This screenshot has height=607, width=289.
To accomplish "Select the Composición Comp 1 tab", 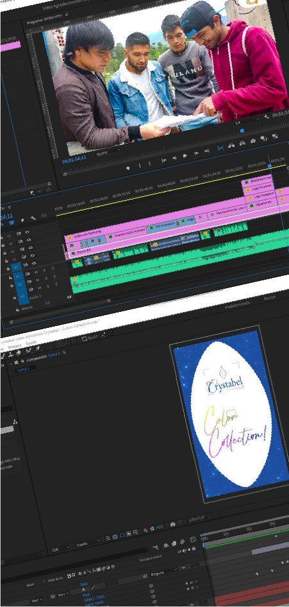I will click(41, 357).
